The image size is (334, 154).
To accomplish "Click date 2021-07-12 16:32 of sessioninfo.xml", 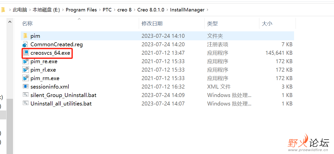I will point(163,87).
